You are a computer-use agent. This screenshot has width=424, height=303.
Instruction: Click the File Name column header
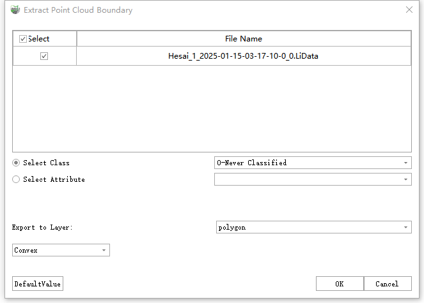coord(244,39)
